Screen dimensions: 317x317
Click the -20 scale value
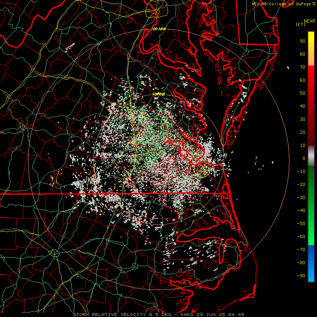point(301,185)
